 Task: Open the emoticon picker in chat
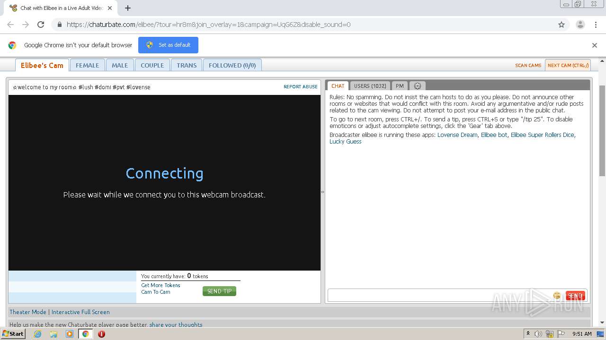pyautogui.click(x=557, y=296)
